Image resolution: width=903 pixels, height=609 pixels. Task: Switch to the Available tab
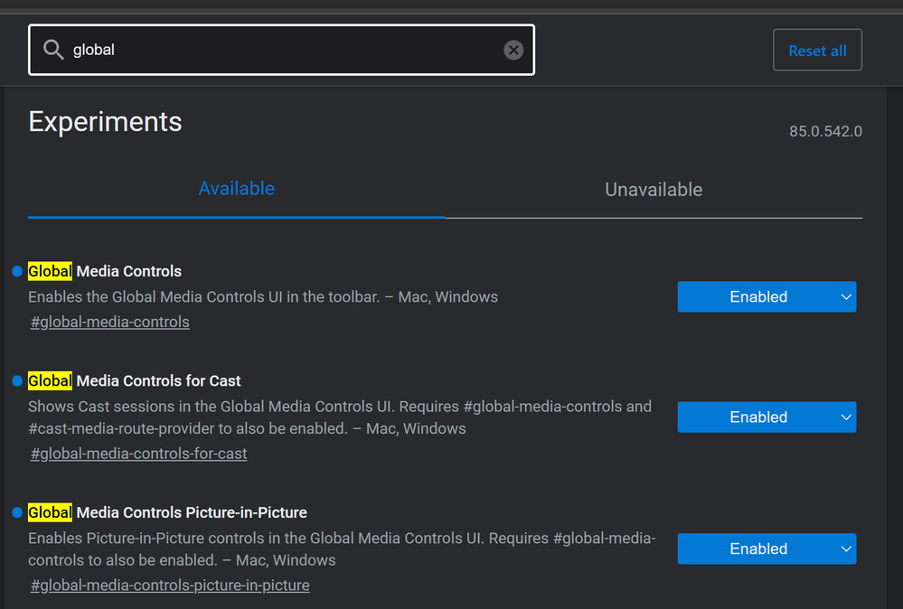[x=236, y=189]
